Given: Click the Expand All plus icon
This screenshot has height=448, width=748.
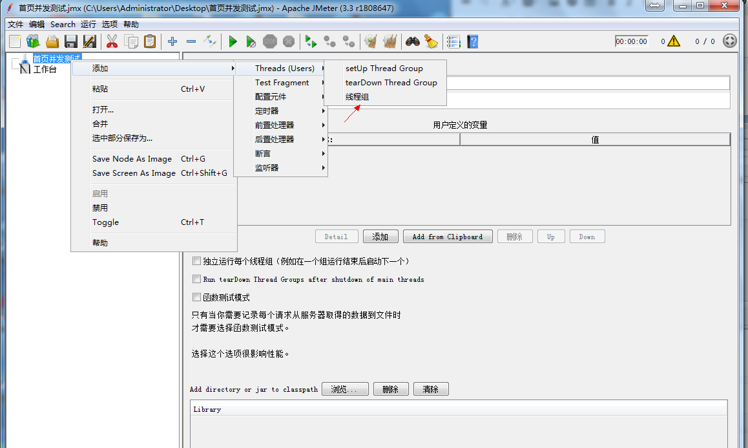Looking at the screenshot, I should 172,41.
